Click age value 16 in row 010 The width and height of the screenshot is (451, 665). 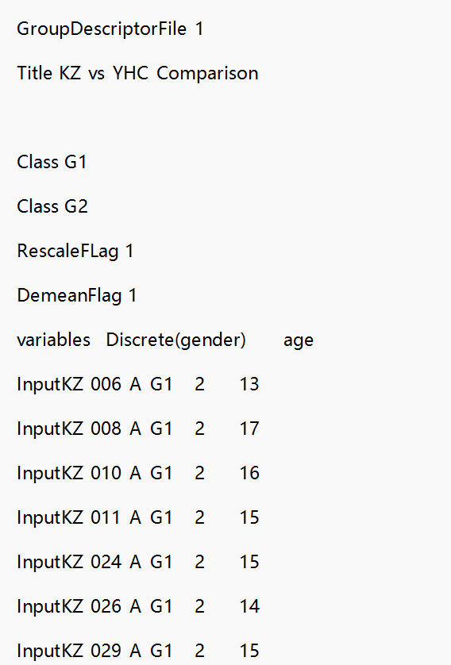[x=249, y=473]
